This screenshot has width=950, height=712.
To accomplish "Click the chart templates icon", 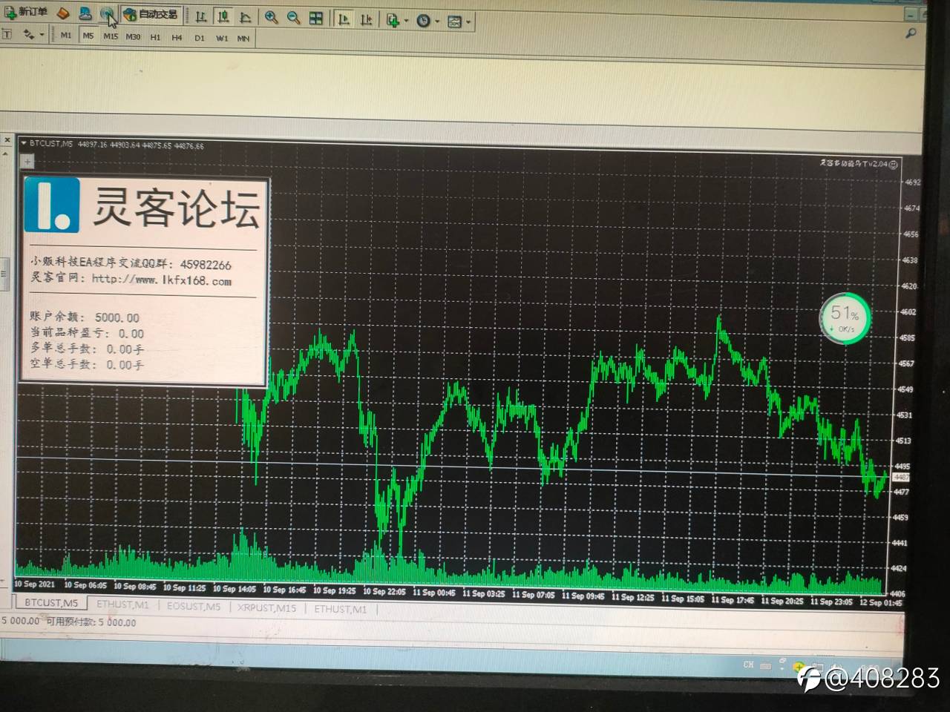I will pyautogui.click(x=455, y=22).
